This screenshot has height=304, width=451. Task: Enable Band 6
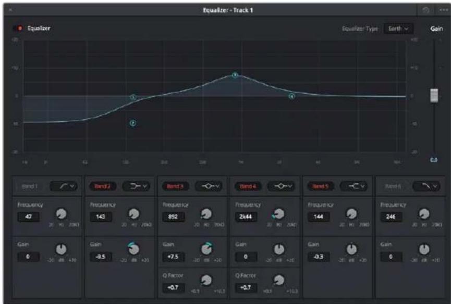(393, 186)
